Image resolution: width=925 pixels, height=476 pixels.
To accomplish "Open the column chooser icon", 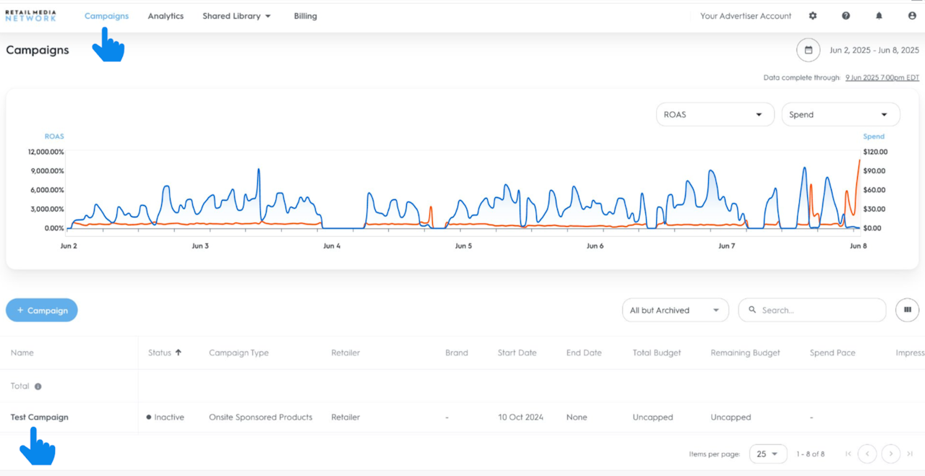I will [x=907, y=310].
